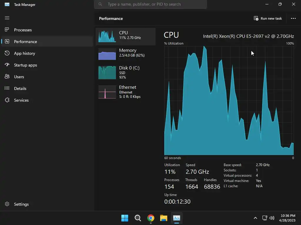Go to Processes page

(23, 30)
